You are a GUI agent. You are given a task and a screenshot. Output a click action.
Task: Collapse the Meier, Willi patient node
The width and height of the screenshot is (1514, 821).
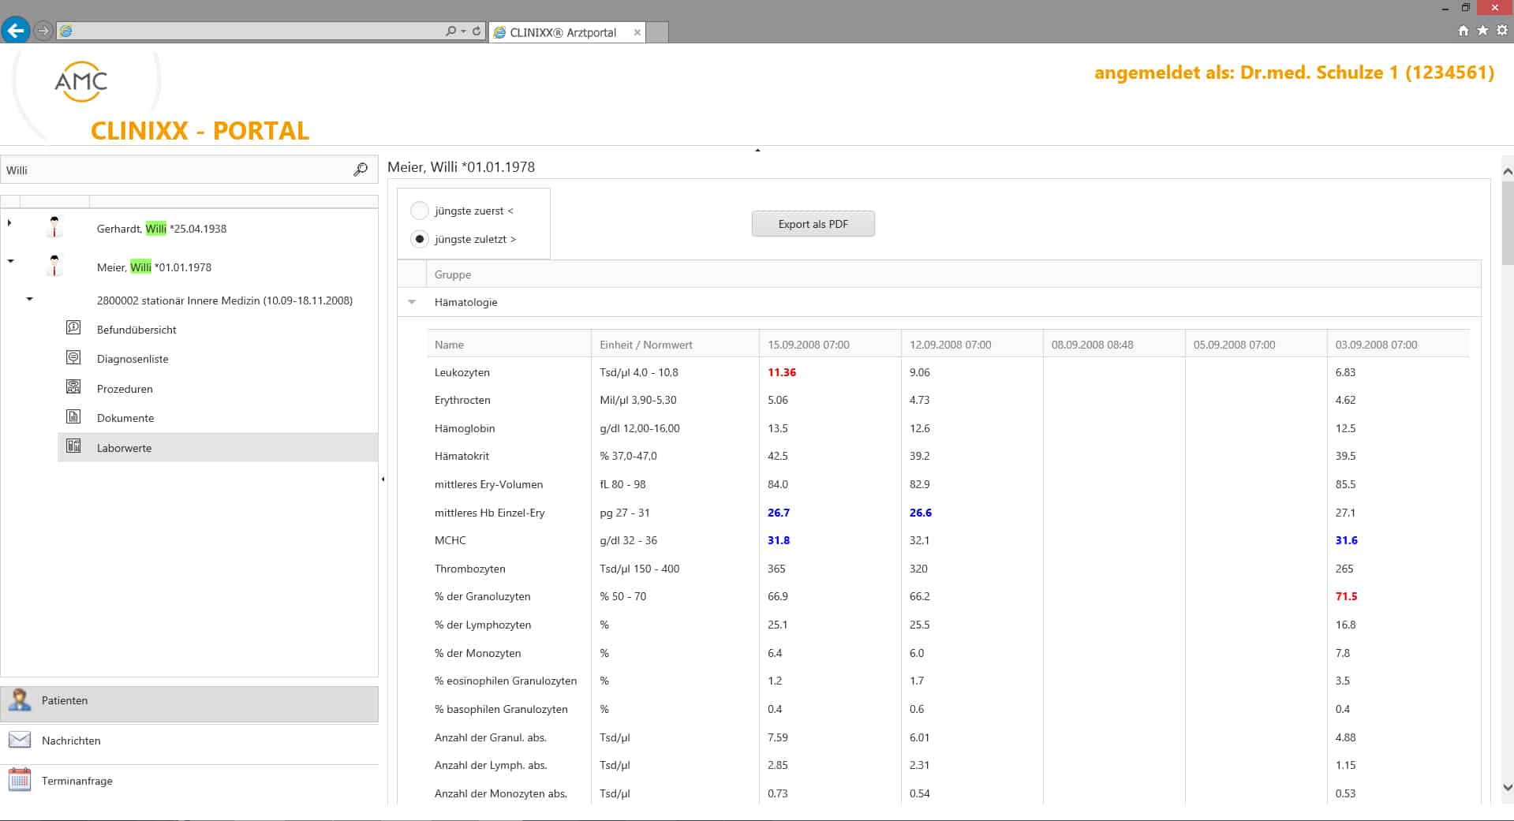[10, 261]
